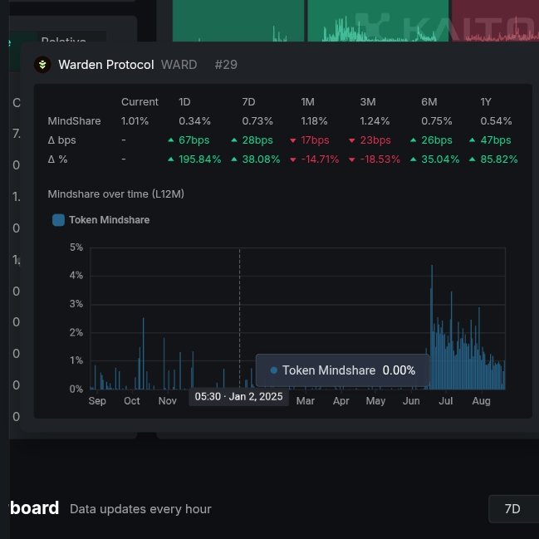Click the Jul axis label

[x=446, y=401]
